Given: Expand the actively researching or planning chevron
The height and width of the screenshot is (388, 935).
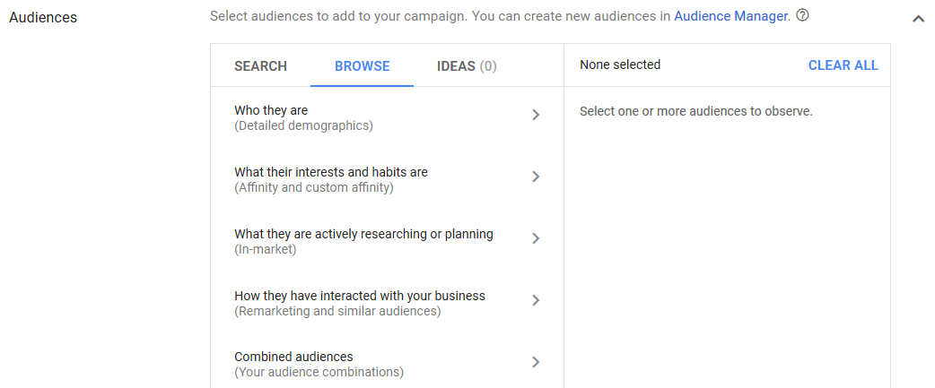Looking at the screenshot, I should click(x=536, y=238).
